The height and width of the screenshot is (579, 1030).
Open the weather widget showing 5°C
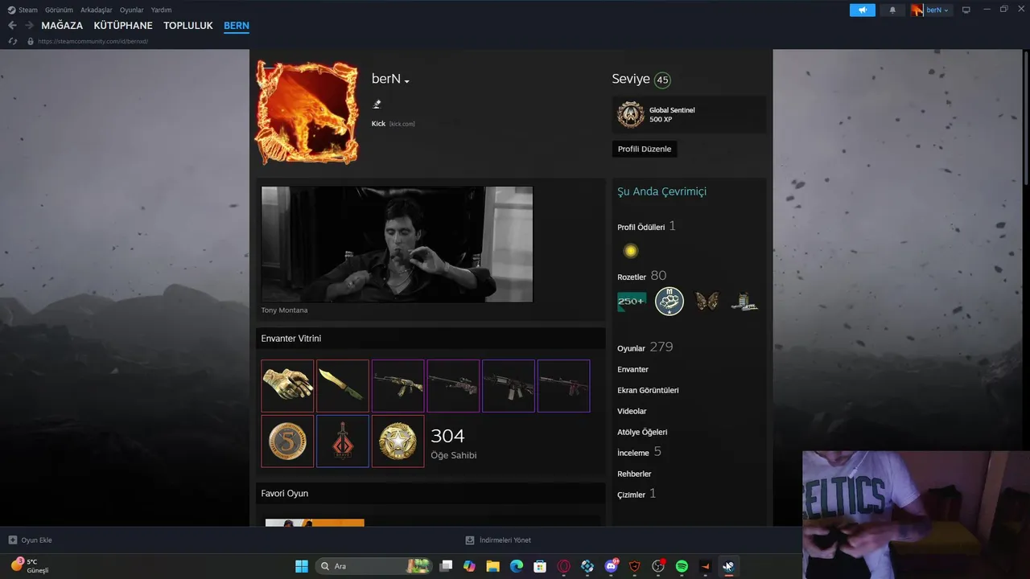click(30, 566)
